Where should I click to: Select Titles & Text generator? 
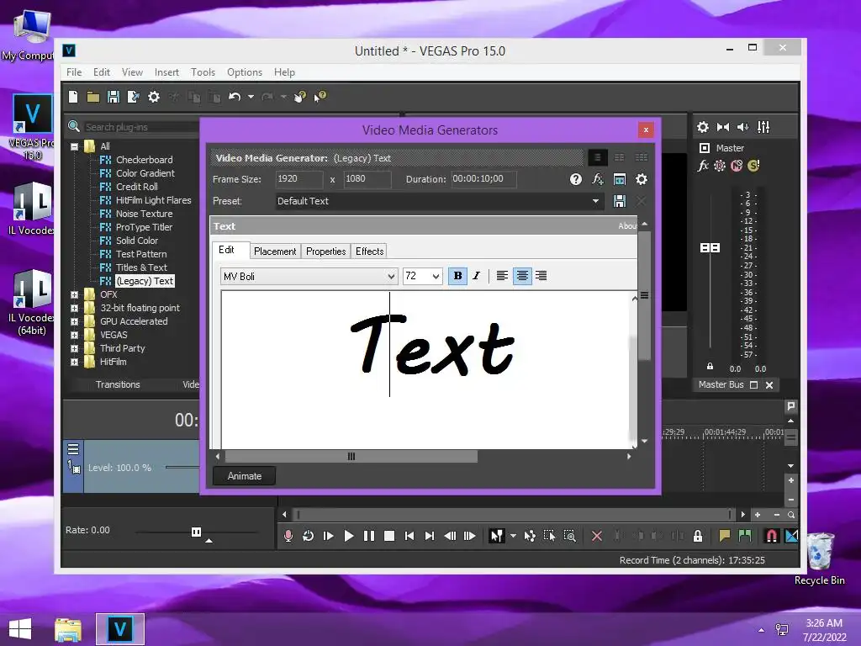tap(141, 267)
